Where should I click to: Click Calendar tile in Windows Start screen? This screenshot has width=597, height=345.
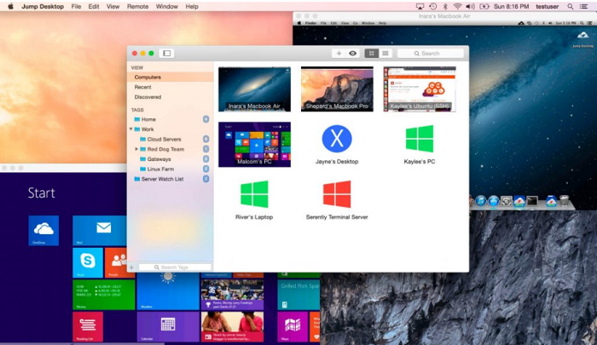click(168, 326)
